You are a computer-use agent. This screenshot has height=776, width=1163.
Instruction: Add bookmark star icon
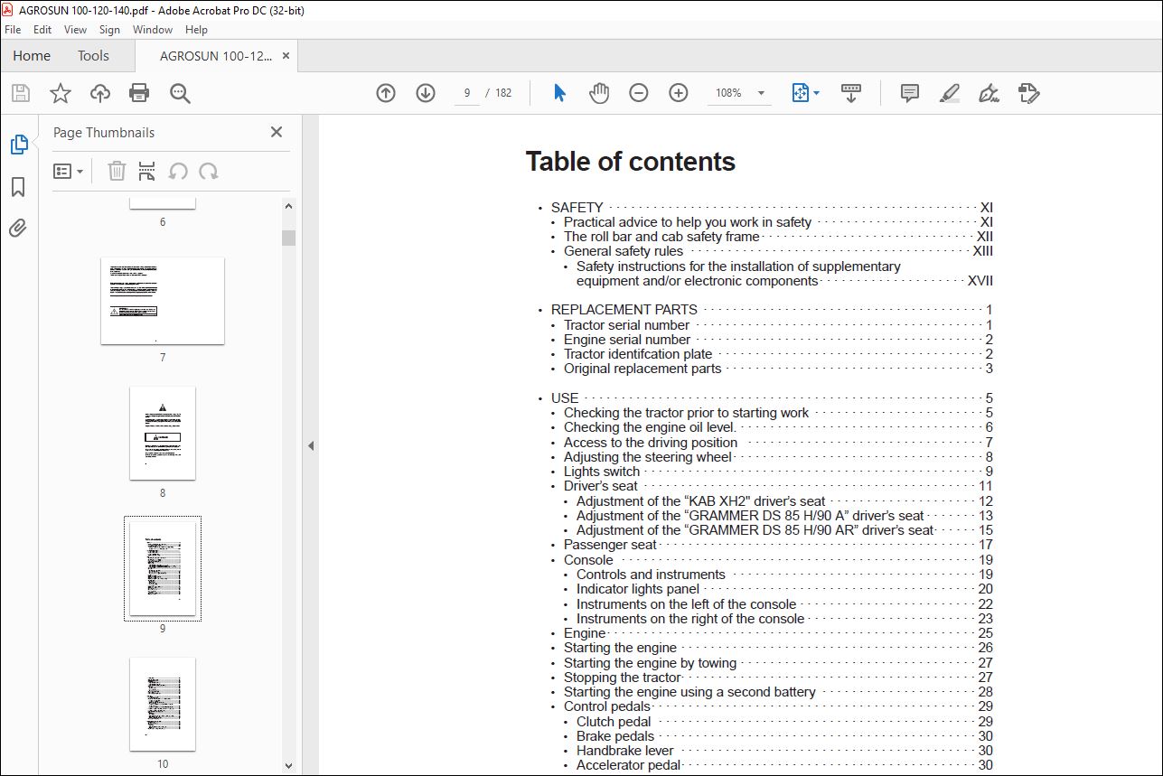coord(61,93)
